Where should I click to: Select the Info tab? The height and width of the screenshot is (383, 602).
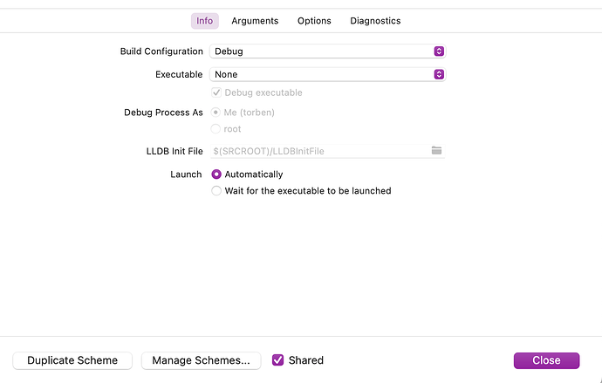tap(204, 21)
